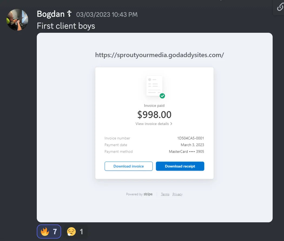The image size is (284, 241).
Task: Click the cross icon beside Bogdan's name
Action: [69, 14]
